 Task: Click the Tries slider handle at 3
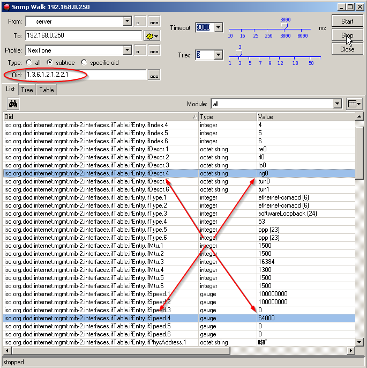click(239, 53)
